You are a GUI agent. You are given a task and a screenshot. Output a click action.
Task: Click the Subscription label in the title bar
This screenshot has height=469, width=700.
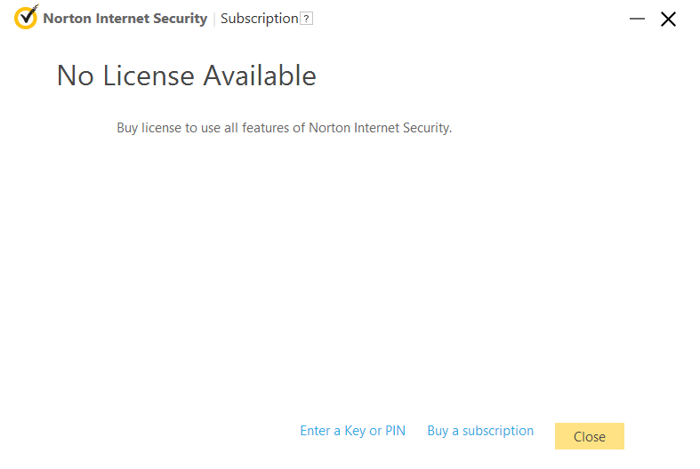(260, 19)
